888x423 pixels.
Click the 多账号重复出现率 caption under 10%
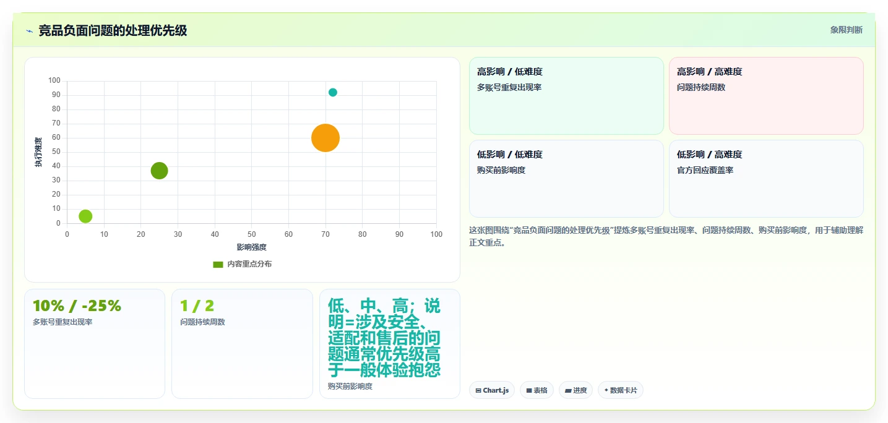pos(63,322)
